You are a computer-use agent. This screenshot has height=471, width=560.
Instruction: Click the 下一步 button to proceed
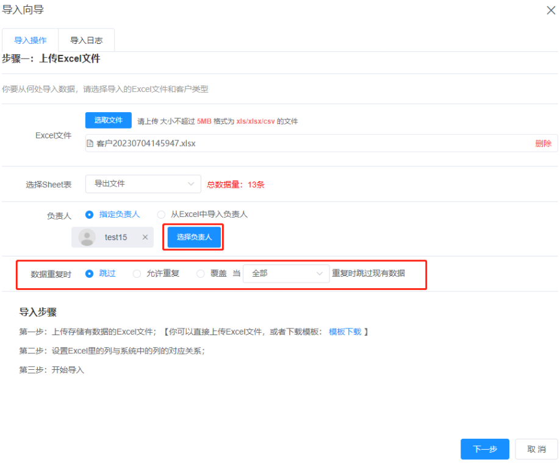coord(484,449)
